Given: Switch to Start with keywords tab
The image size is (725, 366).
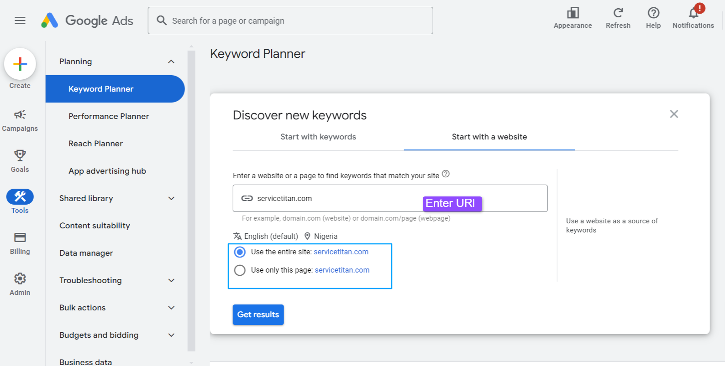Looking at the screenshot, I should [x=318, y=137].
